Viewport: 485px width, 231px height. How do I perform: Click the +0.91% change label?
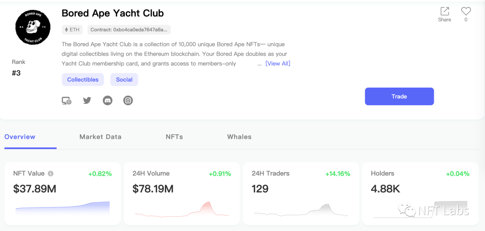click(220, 174)
